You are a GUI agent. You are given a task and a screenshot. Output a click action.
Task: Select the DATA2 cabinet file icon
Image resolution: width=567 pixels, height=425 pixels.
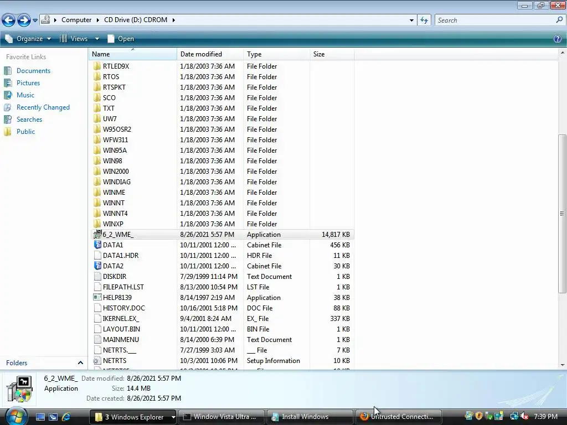tap(97, 266)
